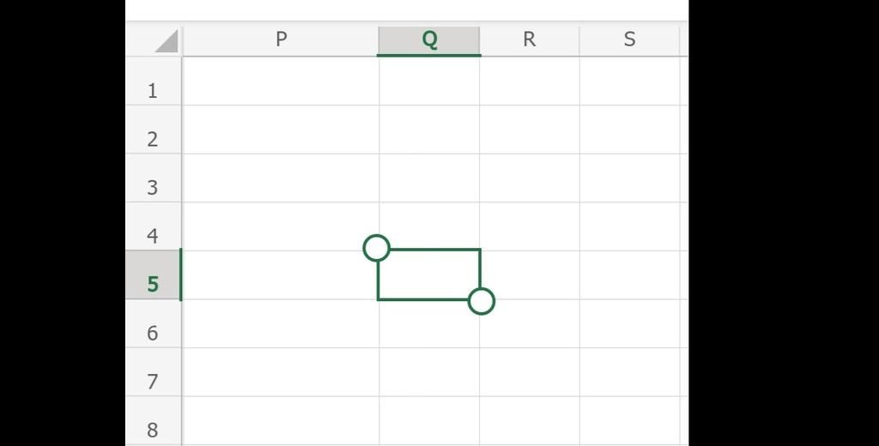Viewport: 879px width, 446px height.
Task: Select row 1 header
Action: click(153, 90)
